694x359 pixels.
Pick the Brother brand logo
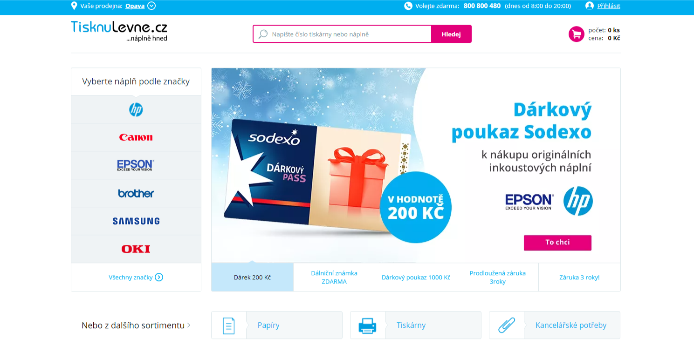136,193
